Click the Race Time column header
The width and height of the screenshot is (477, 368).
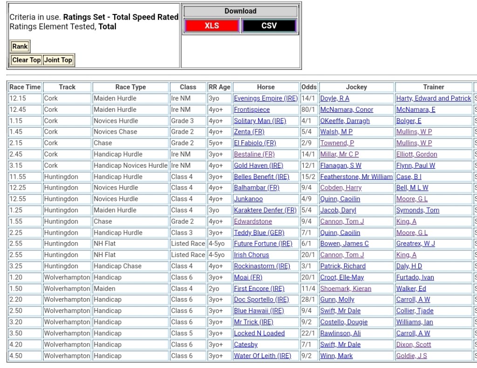pos(25,87)
